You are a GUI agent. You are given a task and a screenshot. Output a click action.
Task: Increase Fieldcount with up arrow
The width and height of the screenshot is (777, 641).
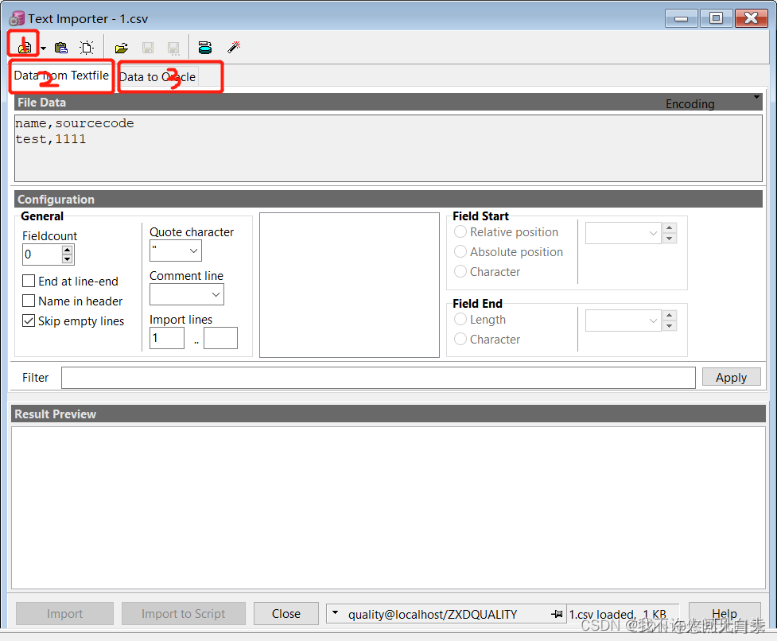(68, 250)
